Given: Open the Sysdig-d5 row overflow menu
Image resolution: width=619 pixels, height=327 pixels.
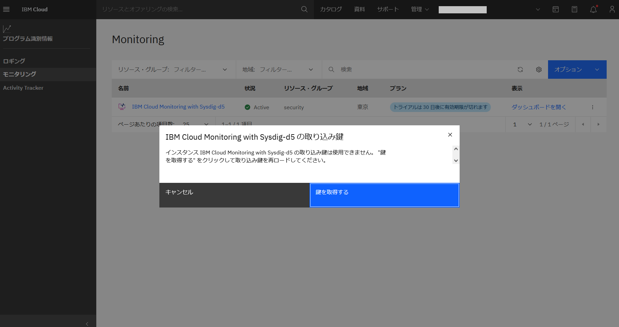Looking at the screenshot, I should (592, 107).
